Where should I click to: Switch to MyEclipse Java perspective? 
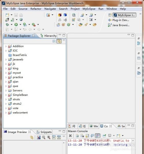[124, 15]
